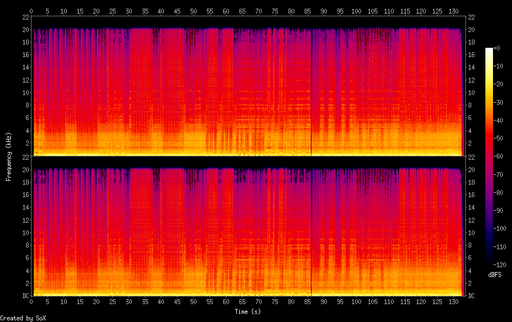Click '65' on the bottom time axis

(242, 302)
